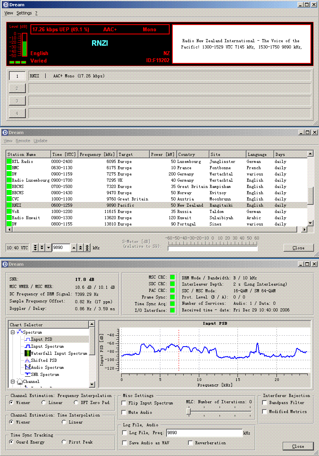Select the SNR Spectrum chart
Viewport: 319px width, 456px height.
45,374
